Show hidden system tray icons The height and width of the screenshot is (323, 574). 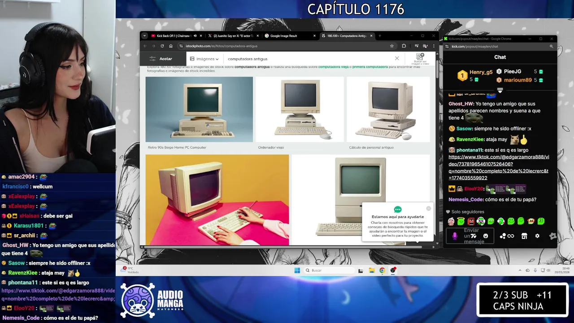pos(520,270)
